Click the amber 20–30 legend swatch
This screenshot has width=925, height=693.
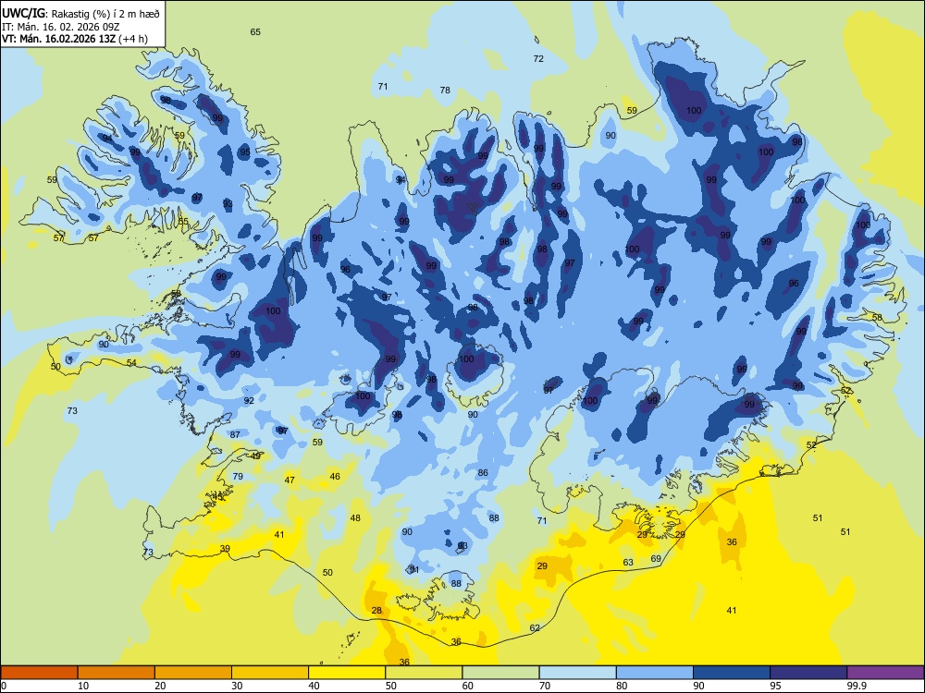click(193, 673)
